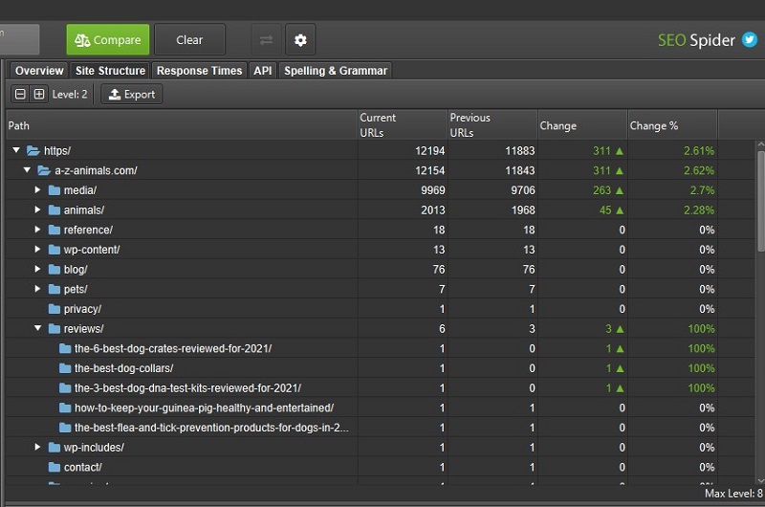Click the SEO Spider logo text
Image resolution: width=765 pixels, height=507 pixels.
pos(696,40)
